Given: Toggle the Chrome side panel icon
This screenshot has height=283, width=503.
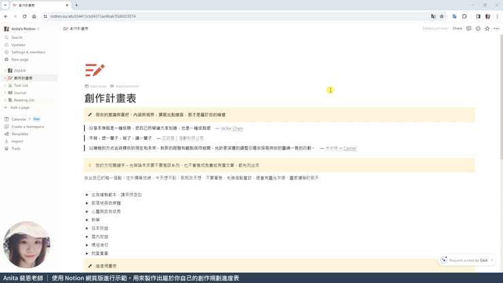Looking at the screenshot, I should click(x=478, y=16).
